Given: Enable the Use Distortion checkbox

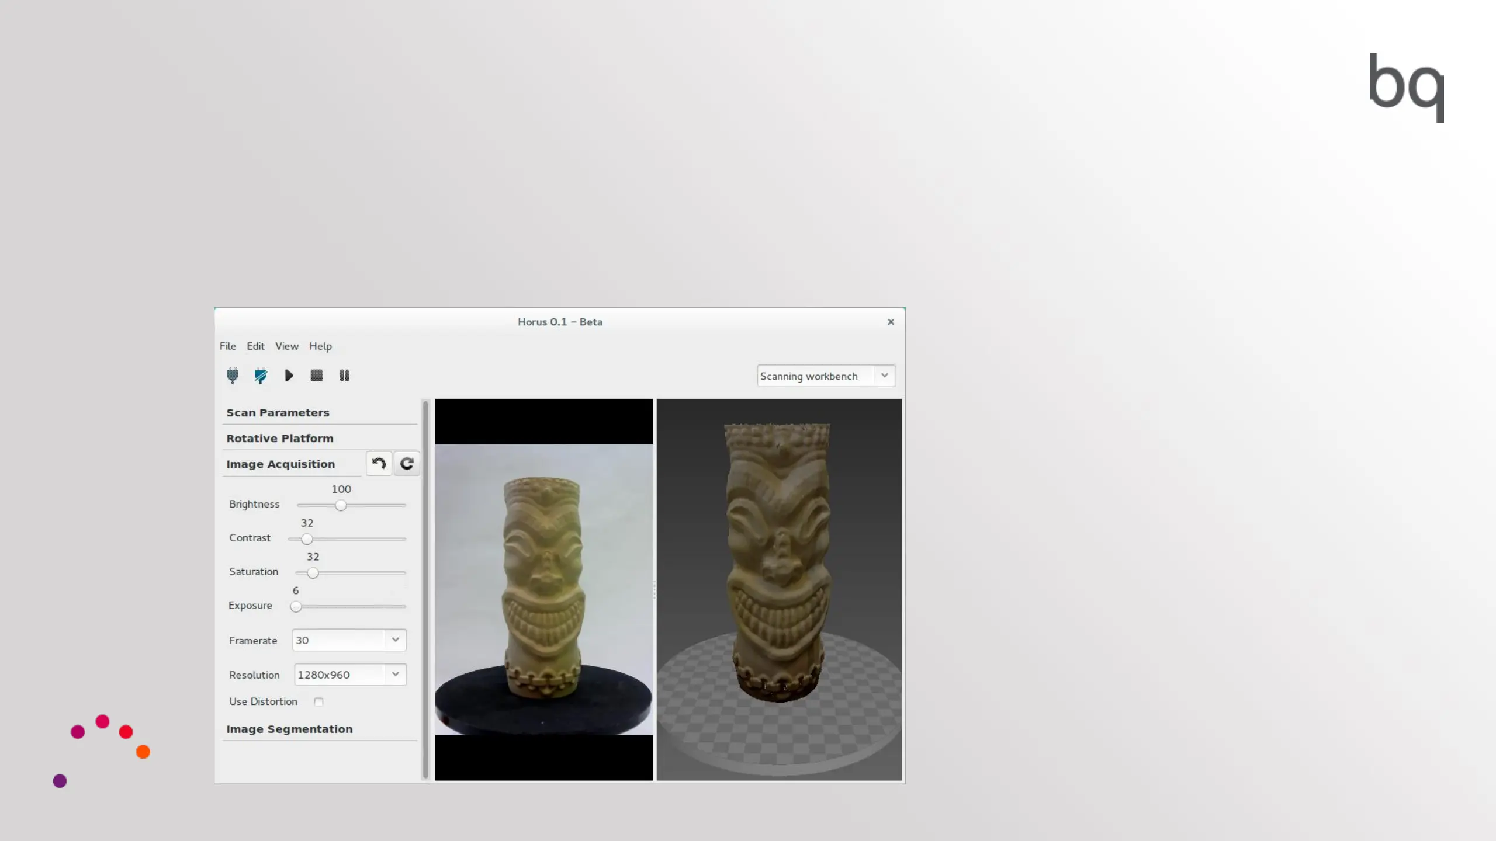Looking at the screenshot, I should [319, 701].
